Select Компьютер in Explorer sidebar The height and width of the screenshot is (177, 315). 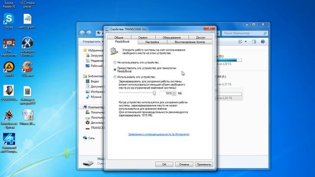(96, 107)
